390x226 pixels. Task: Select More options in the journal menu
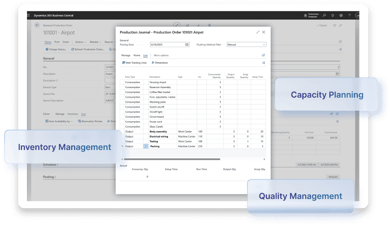pos(161,55)
